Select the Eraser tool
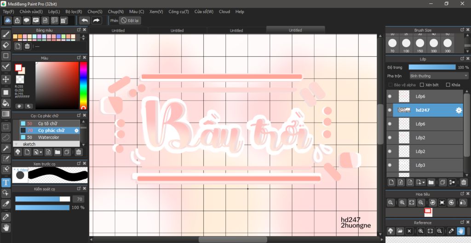The width and height of the screenshot is (471, 243). pyautogui.click(x=6, y=45)
